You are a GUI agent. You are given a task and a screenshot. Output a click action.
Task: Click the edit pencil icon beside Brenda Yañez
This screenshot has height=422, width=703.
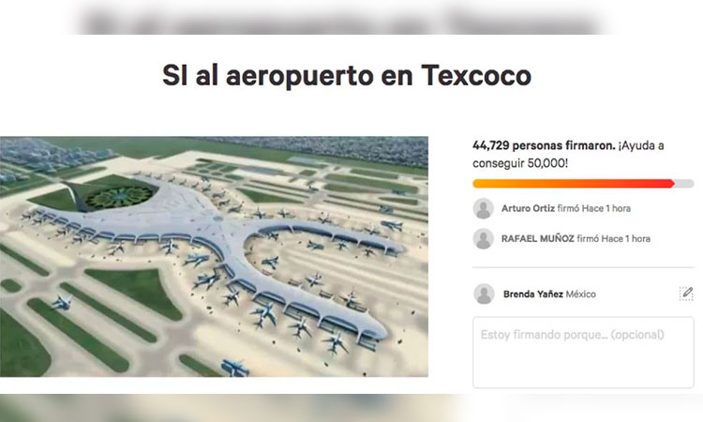tap(686, 294)
